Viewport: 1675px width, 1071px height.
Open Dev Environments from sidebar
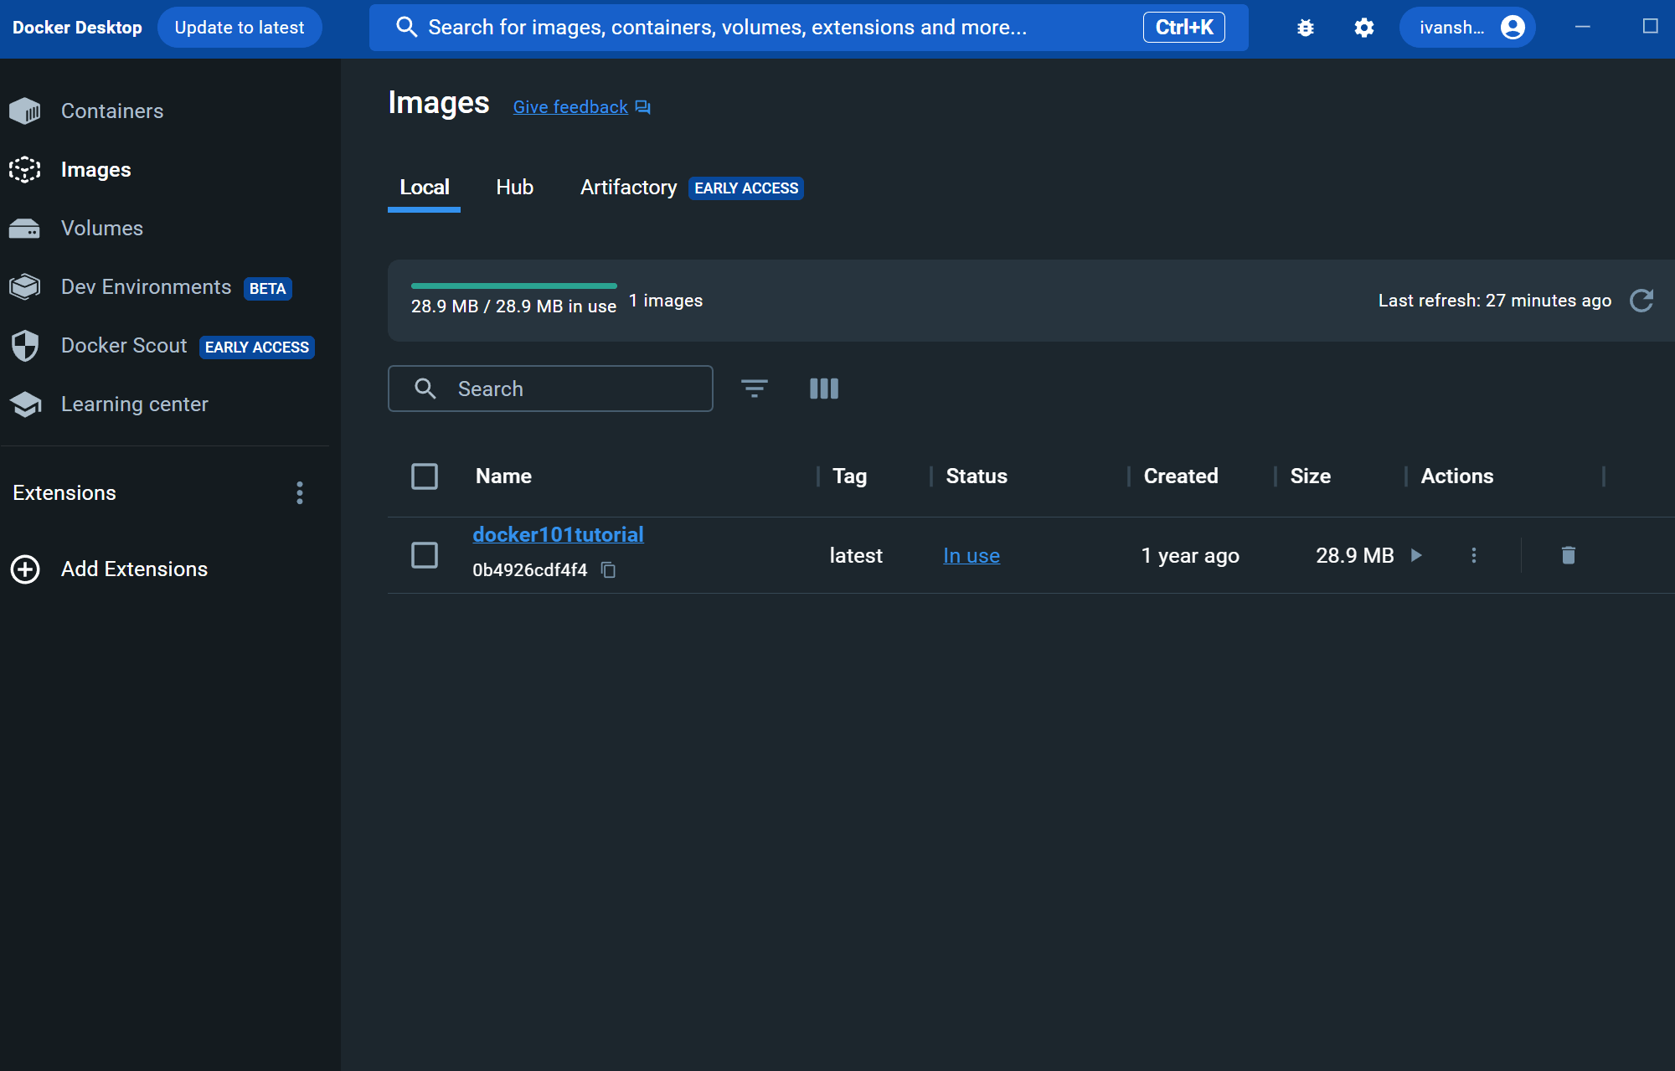point(146,286)
